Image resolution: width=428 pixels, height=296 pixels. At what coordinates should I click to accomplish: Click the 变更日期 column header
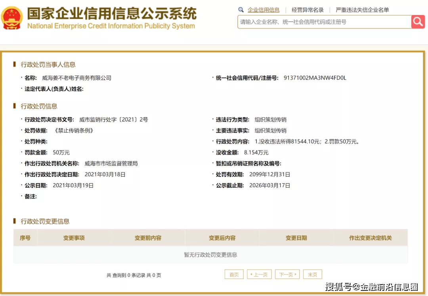(296, 238)
